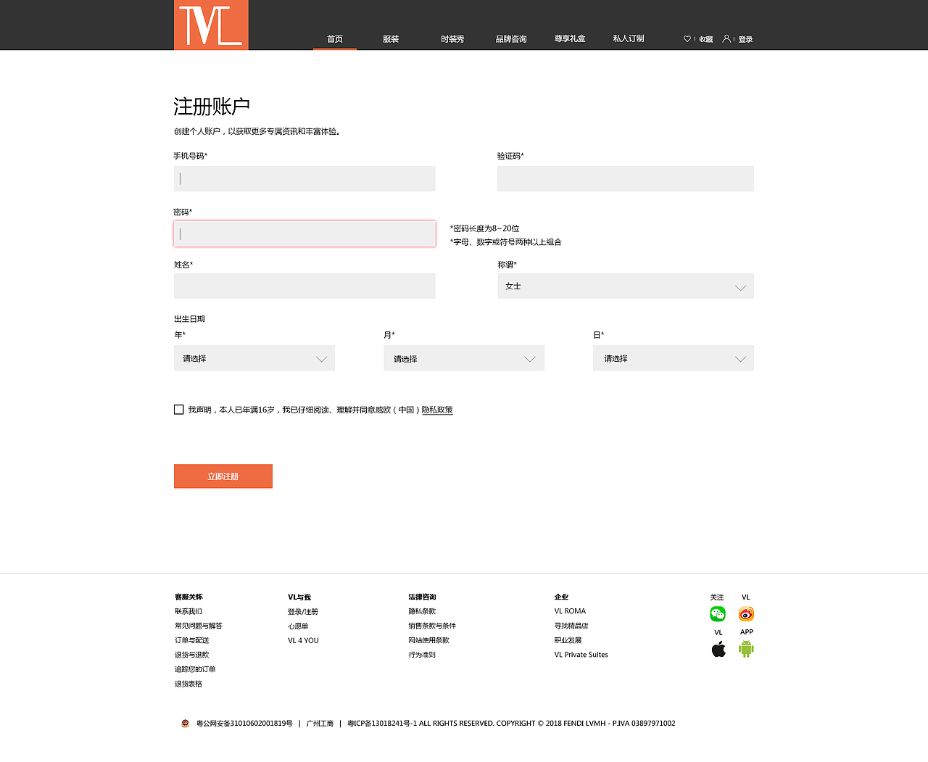Click the user login icon
This screenshot has width=928, height=762.
(x=726, y=38)
